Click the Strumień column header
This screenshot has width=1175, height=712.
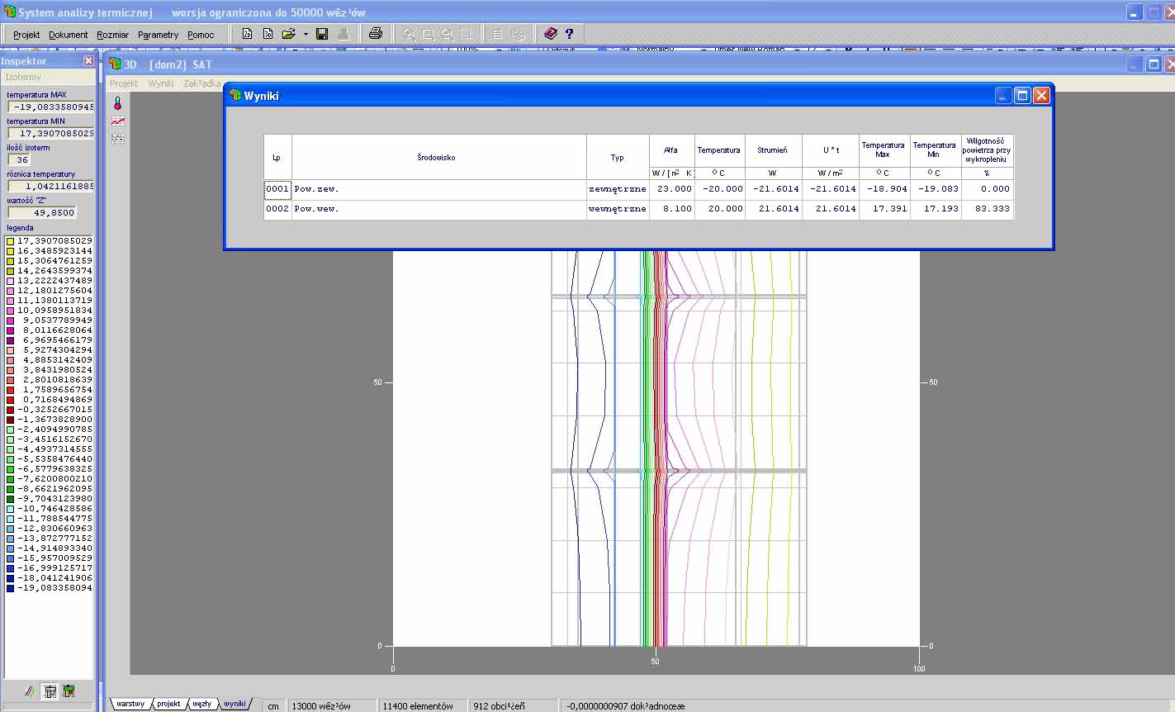tap(773, 150)
